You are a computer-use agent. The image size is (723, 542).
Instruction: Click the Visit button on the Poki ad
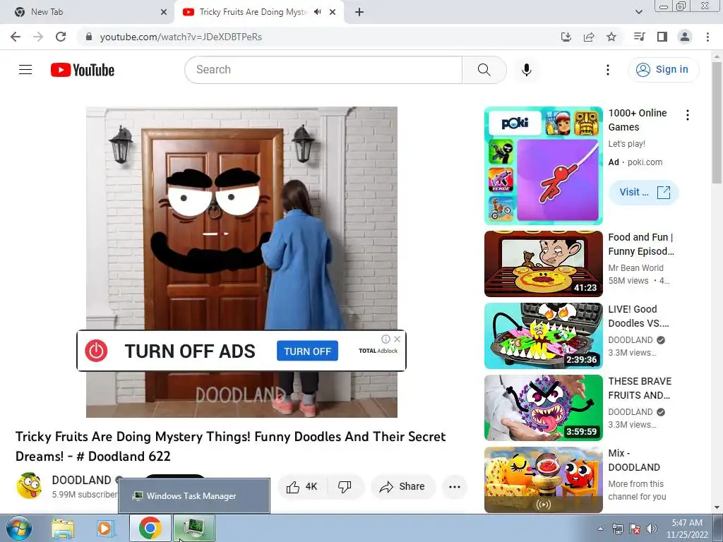644,192
